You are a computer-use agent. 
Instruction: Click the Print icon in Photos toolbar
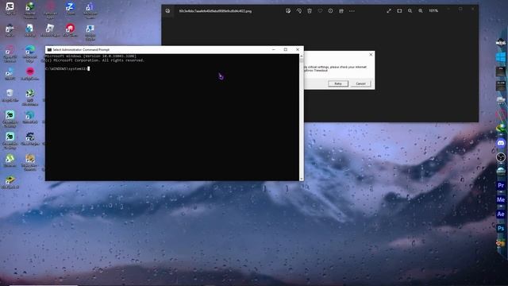tap(341, 10)
